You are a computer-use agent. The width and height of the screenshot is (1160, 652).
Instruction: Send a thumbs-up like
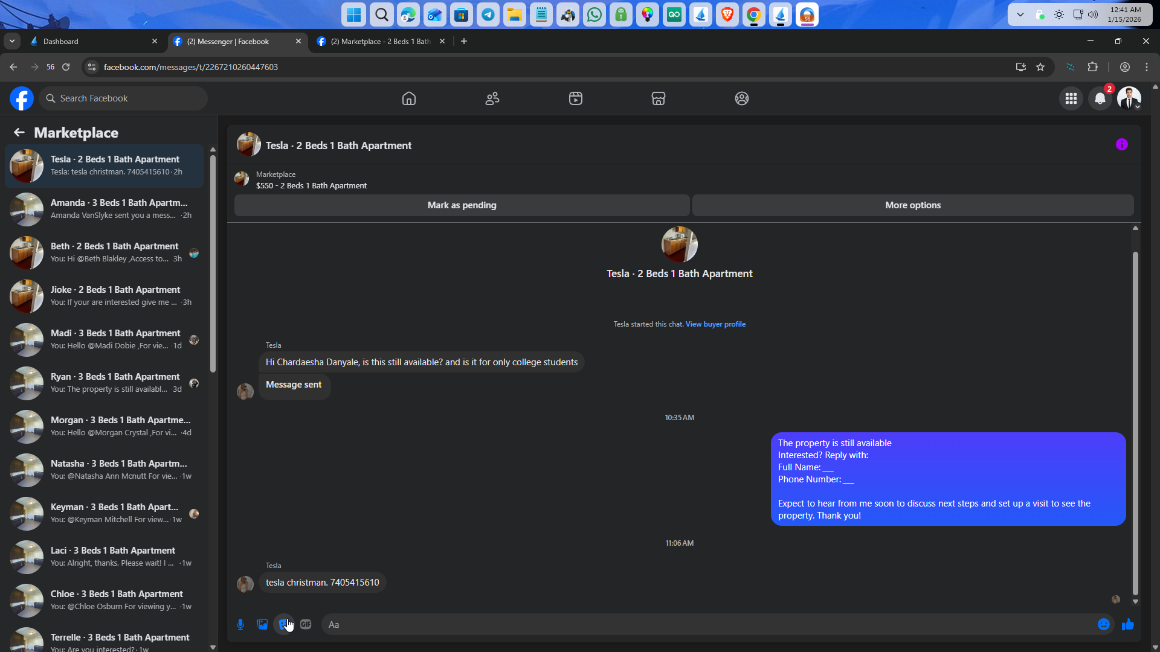1127,624
